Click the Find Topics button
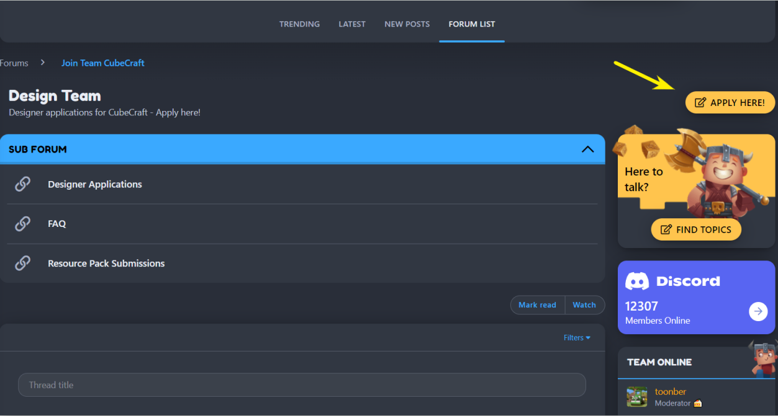This screenshot has height=416, width=778. [x=696, y=229]
